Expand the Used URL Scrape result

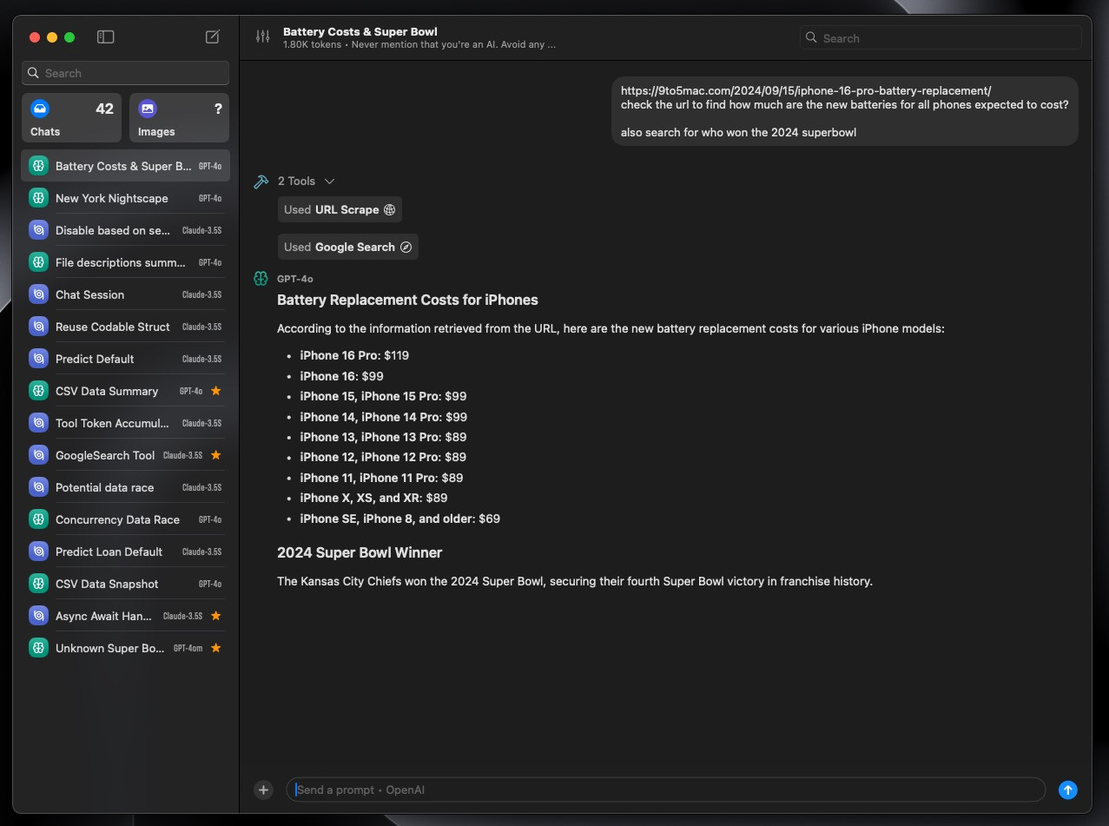[x=340, y=209]
